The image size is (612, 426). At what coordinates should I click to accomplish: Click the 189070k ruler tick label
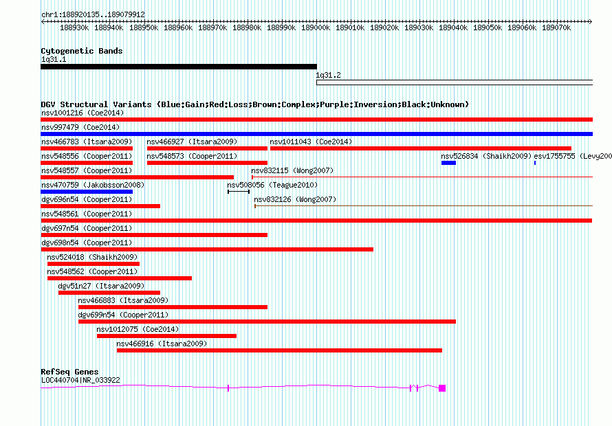point(556,27)
